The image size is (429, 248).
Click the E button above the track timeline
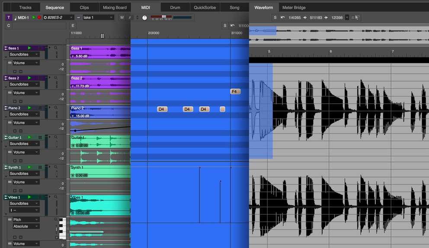coord(73,25)
